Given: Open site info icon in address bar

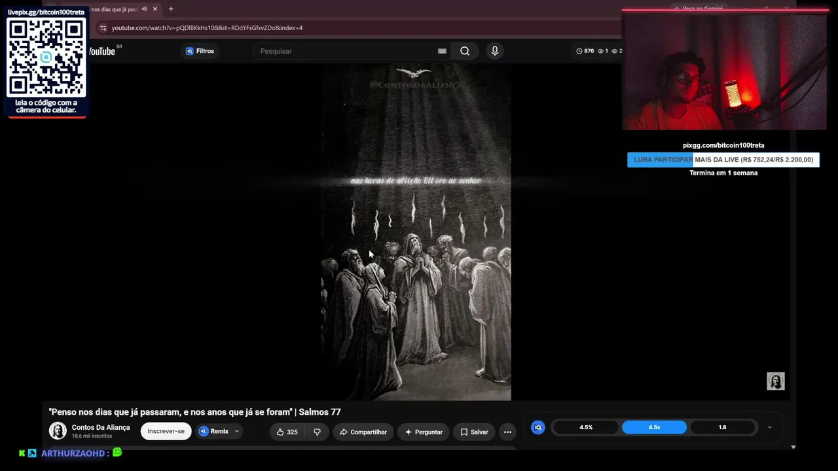Looking at the screenshot, I should click(x=102, y=28).
